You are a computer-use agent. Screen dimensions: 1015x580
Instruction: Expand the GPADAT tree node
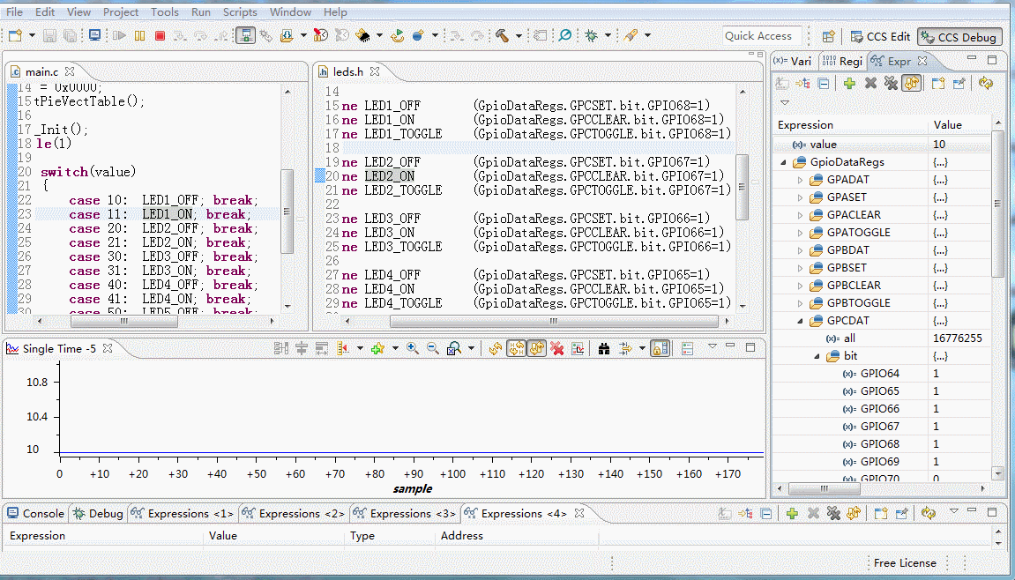click(800, 180)
